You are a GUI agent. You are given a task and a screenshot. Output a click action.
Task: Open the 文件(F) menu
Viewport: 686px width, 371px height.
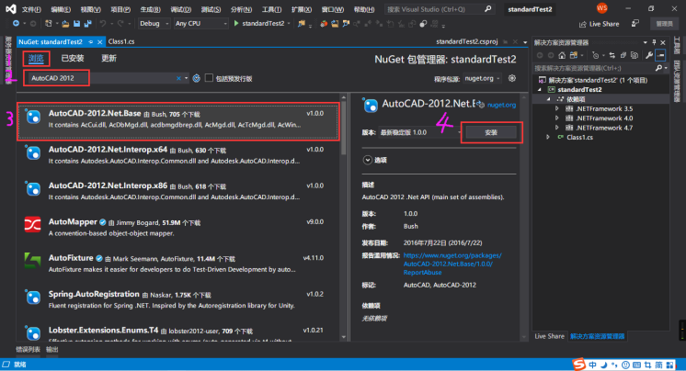(x=31, y=9)
